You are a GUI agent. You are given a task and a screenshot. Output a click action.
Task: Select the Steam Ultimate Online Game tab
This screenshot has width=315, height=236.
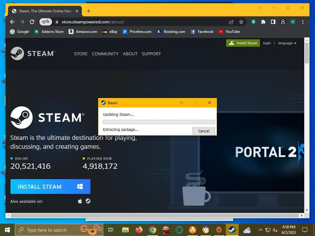coord(45,11)
